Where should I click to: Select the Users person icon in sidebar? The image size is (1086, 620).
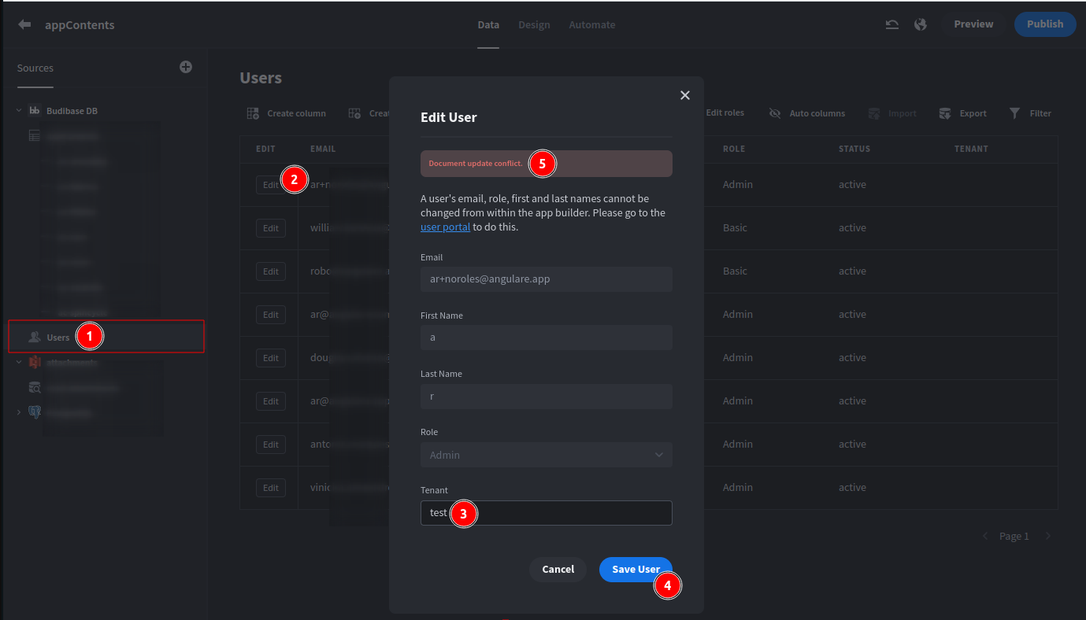click(x=35, y=336)
